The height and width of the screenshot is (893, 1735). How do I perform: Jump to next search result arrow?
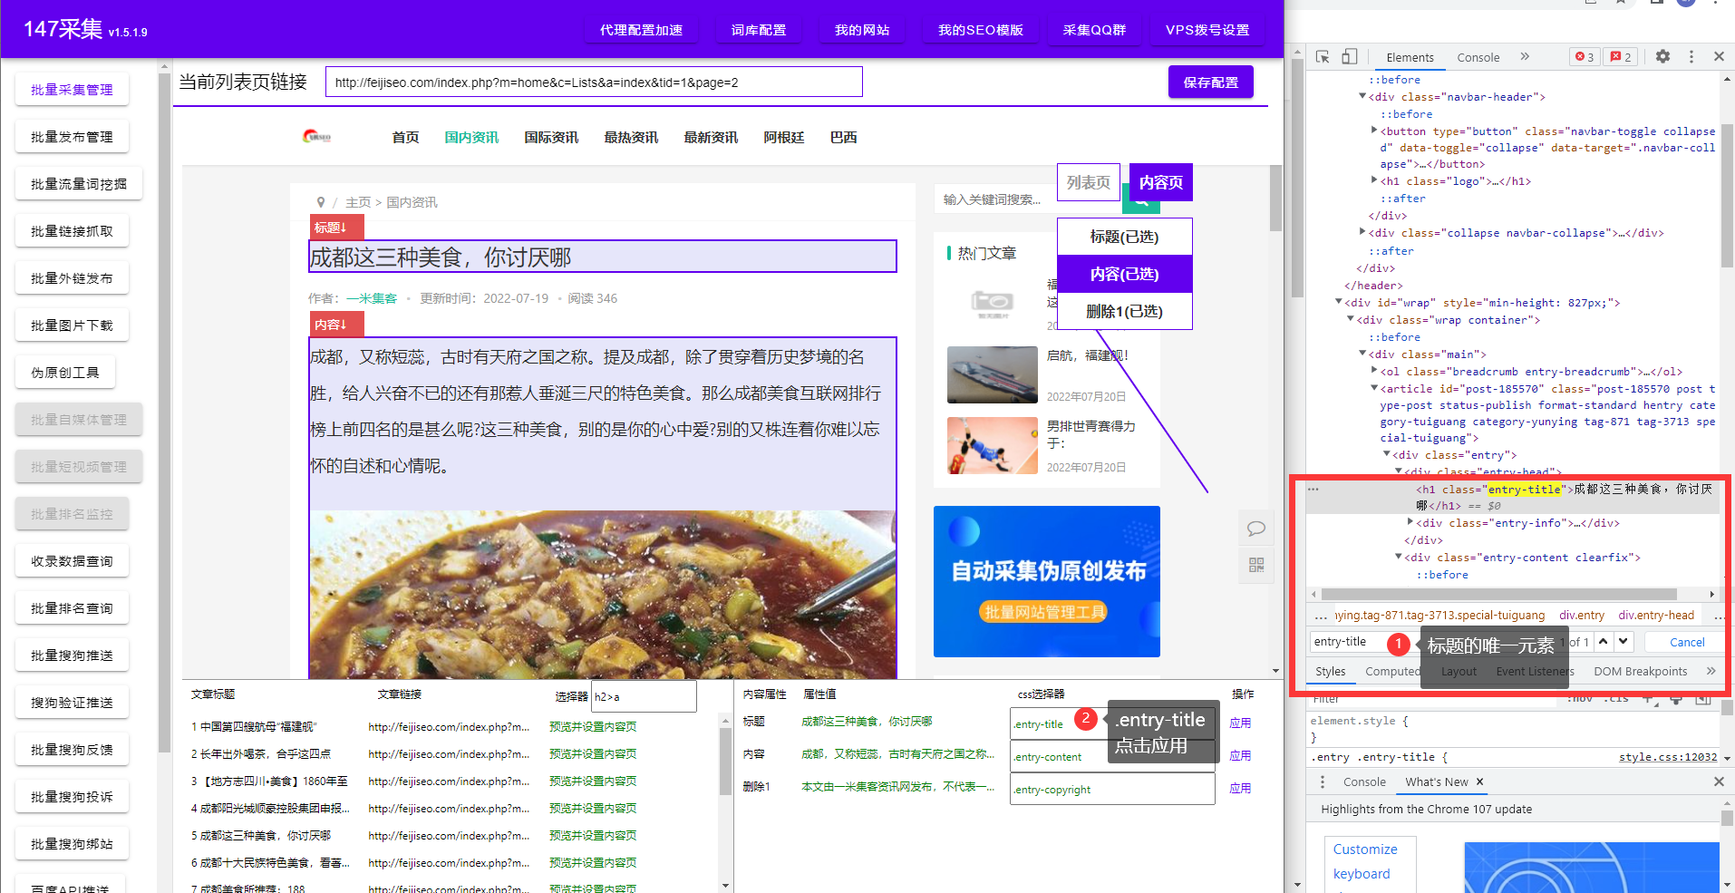coord(1624,641)
